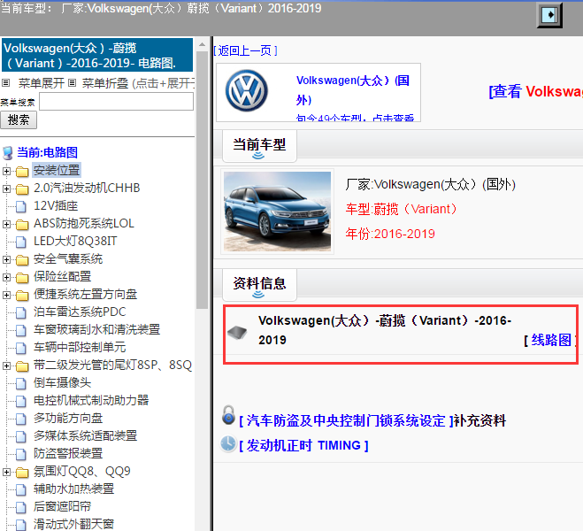
Task: Click the 菜单展开 expand-all icon
Action: 5,83
